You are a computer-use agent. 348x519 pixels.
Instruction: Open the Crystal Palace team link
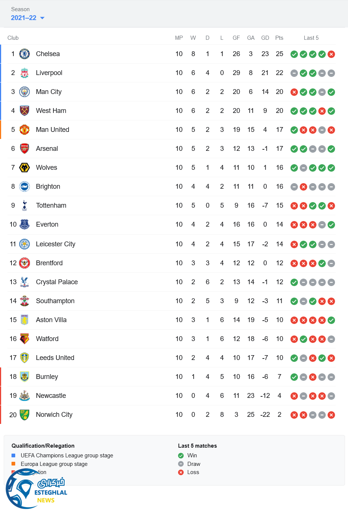(57, 282)
